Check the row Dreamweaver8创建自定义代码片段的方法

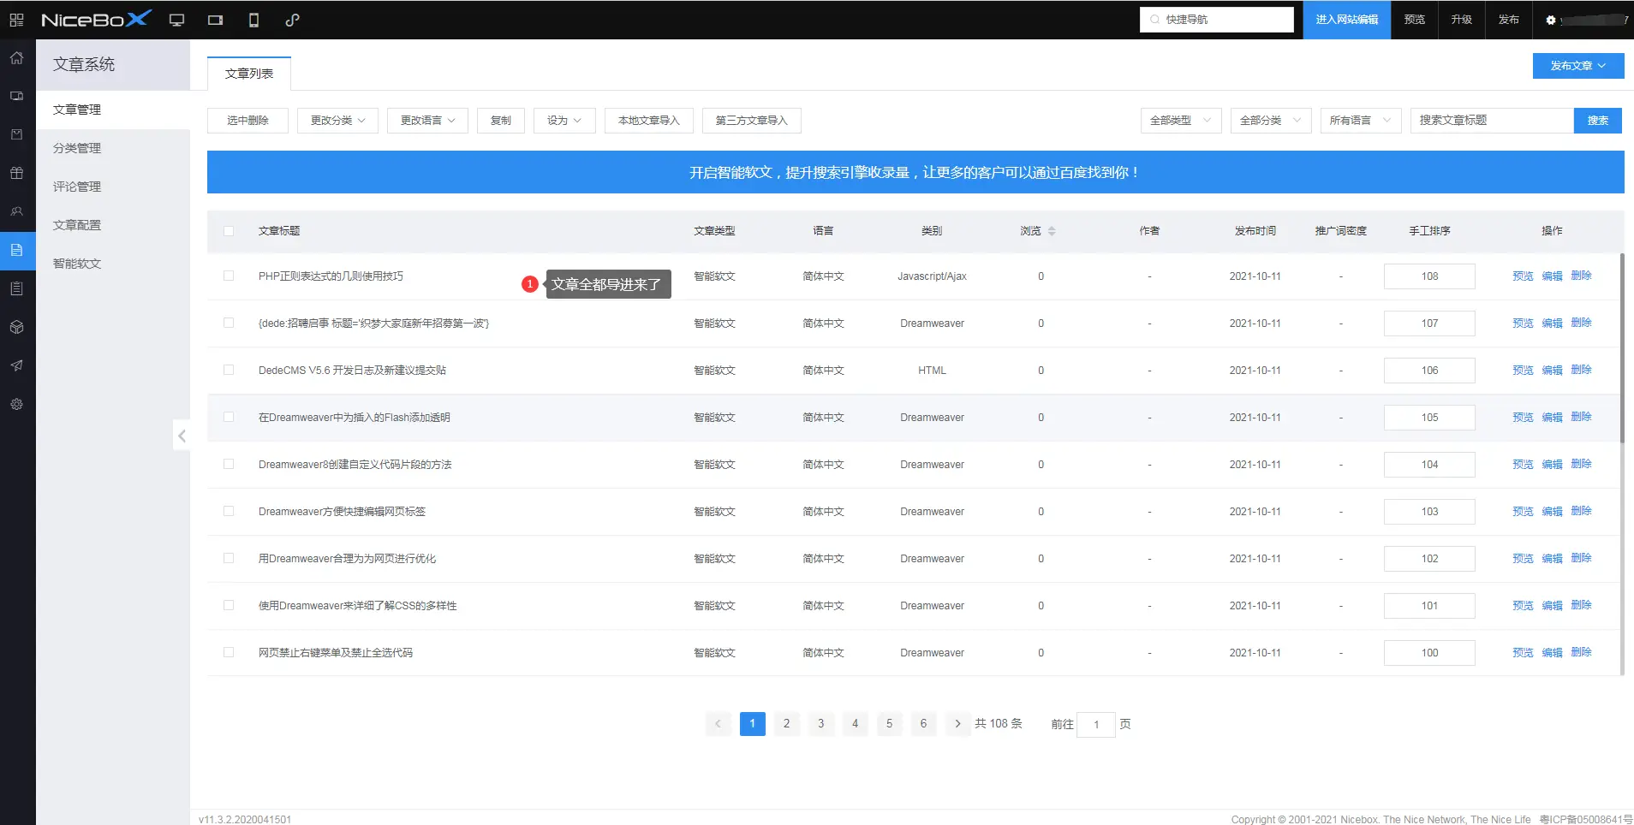[x=229, y=464]
